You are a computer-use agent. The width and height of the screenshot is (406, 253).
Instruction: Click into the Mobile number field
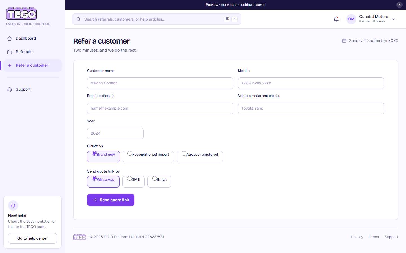311,83
